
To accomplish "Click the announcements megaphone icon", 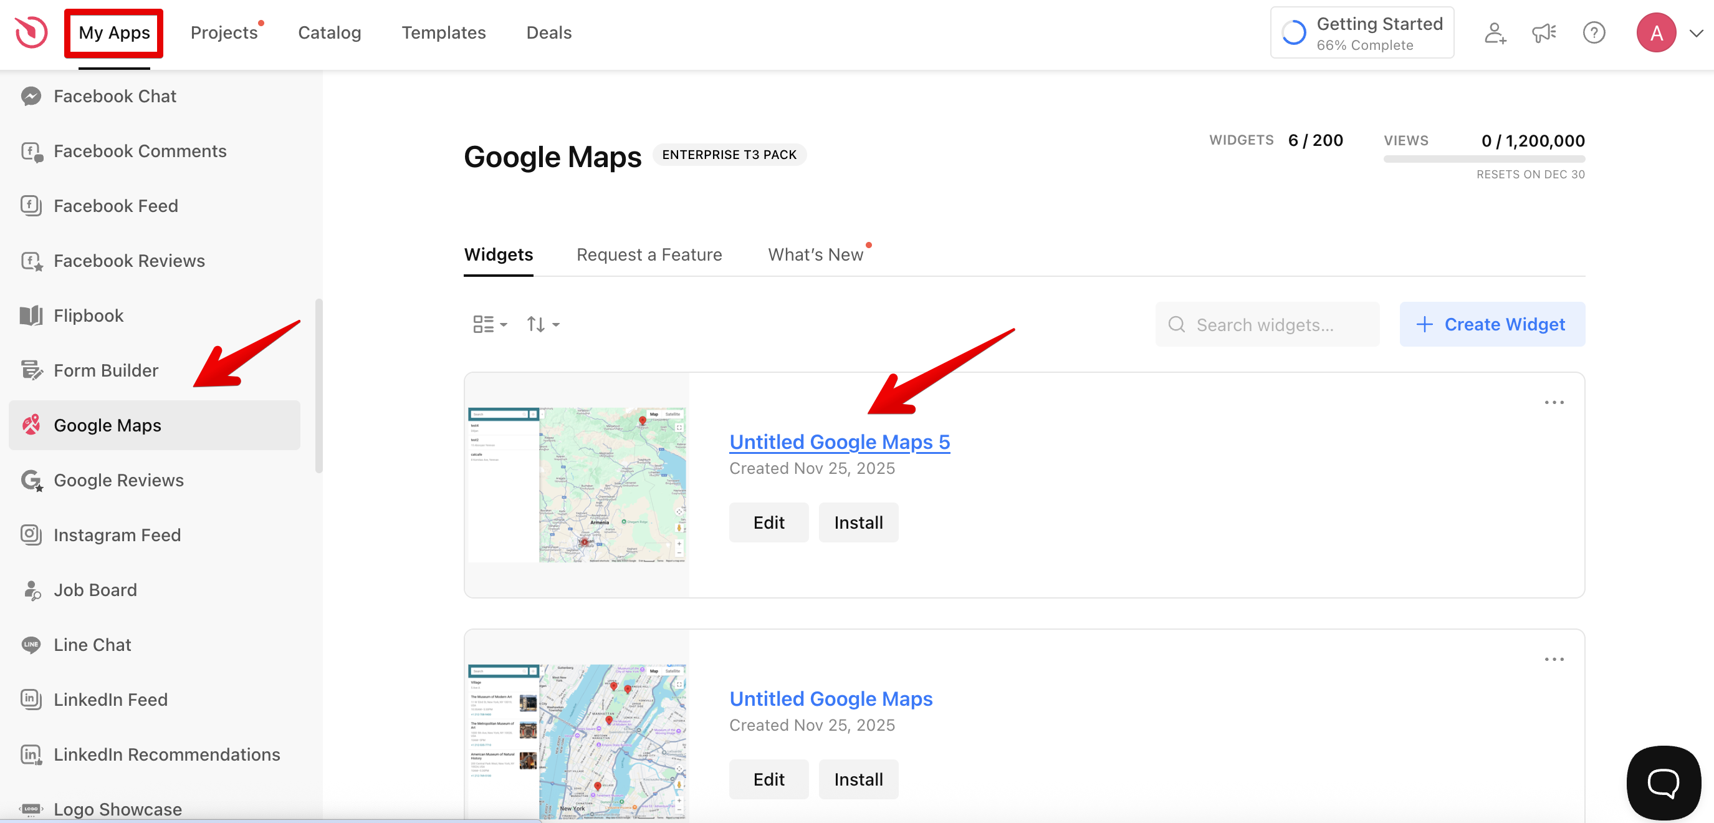I will click(1544, 32).
